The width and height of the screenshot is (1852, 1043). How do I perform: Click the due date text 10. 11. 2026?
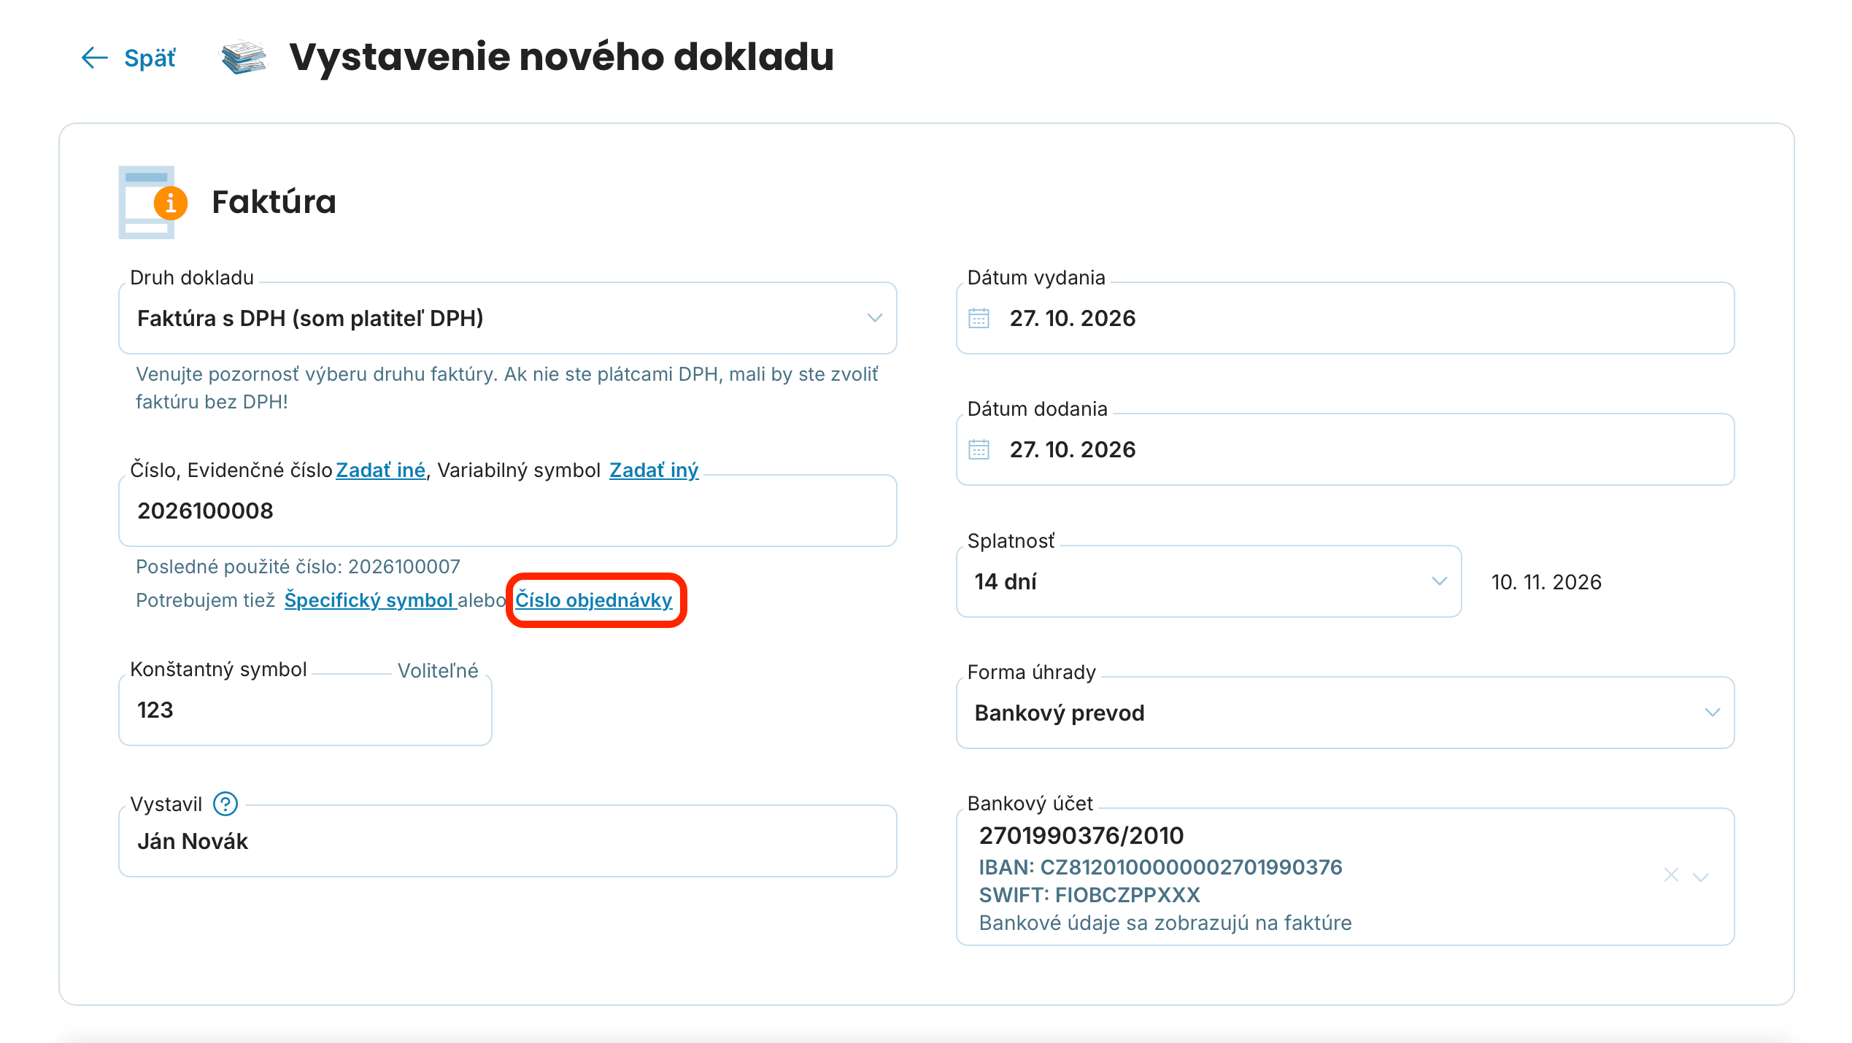tap(1546, 582)
